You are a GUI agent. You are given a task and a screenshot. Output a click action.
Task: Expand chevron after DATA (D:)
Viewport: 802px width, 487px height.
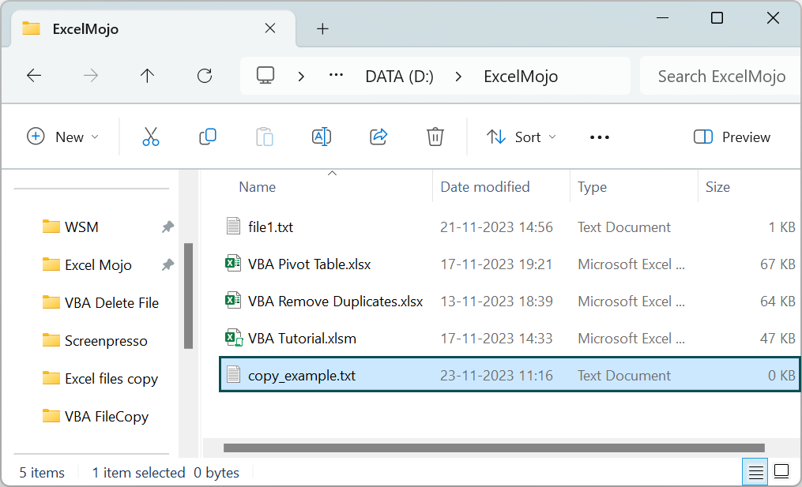coord(458,76)
